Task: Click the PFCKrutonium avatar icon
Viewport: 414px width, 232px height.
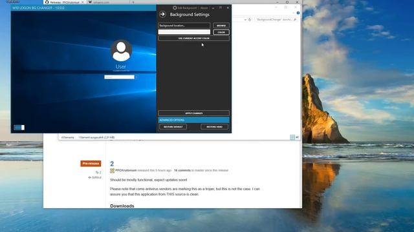Action: [112, 171]
